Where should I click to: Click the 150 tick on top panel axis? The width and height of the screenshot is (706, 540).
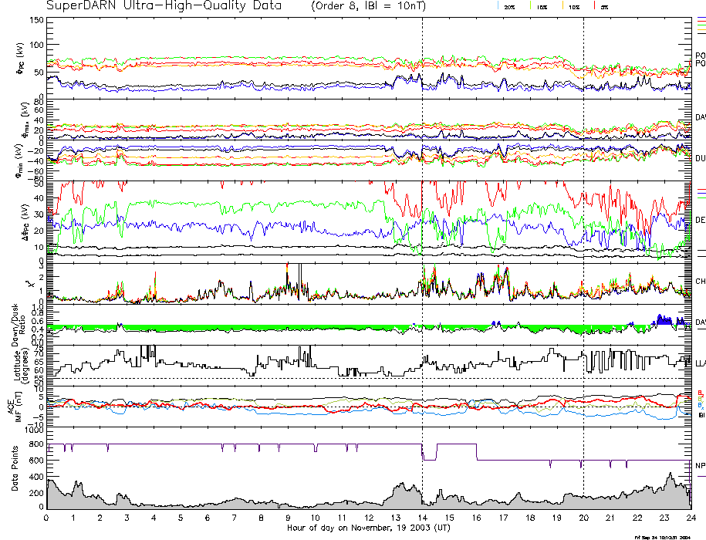pos(35,19)
